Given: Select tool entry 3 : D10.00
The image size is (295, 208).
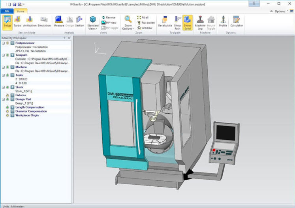Looking at the screenshot, I should 21,79.
